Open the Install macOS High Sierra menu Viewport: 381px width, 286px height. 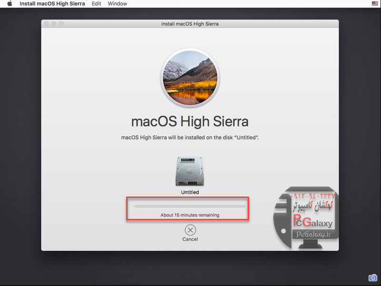click(x=52, y=4)
